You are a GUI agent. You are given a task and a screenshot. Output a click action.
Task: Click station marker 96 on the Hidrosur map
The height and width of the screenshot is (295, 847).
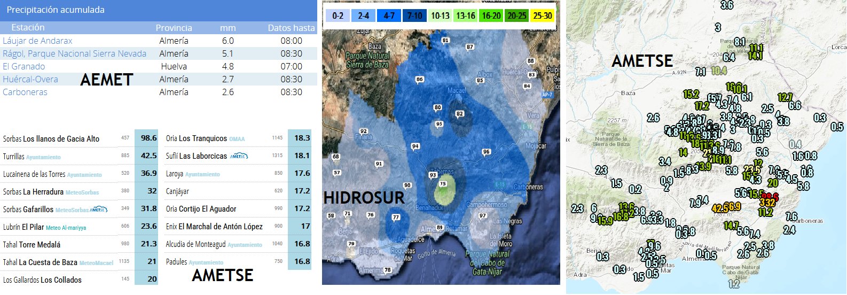[x=486, y=152]
